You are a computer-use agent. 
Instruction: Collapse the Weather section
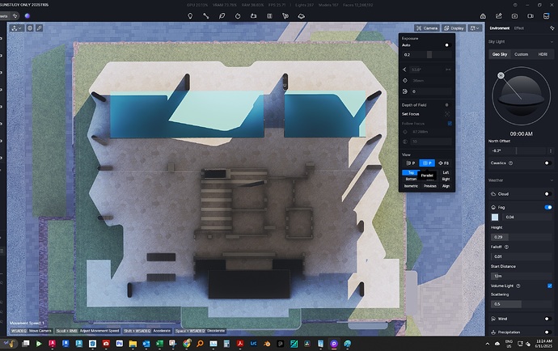pos(550,180)
